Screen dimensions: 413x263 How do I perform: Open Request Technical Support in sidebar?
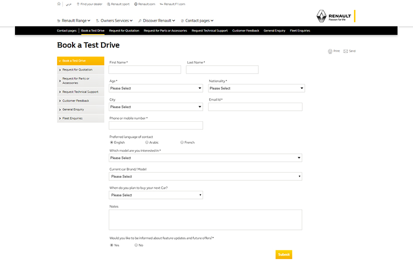[x=81, y=92]
